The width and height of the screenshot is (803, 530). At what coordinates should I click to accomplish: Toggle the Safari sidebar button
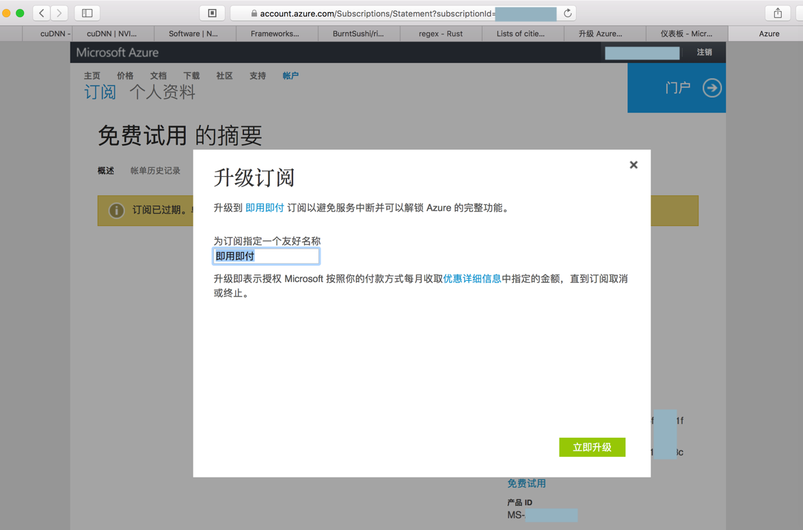tap(87, 13)
